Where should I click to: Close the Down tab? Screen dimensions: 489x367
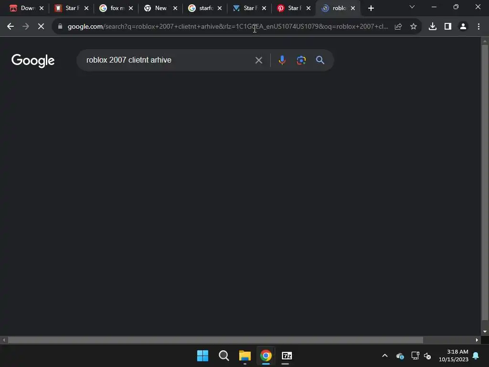pyautogui.click(x=42, y=9)
